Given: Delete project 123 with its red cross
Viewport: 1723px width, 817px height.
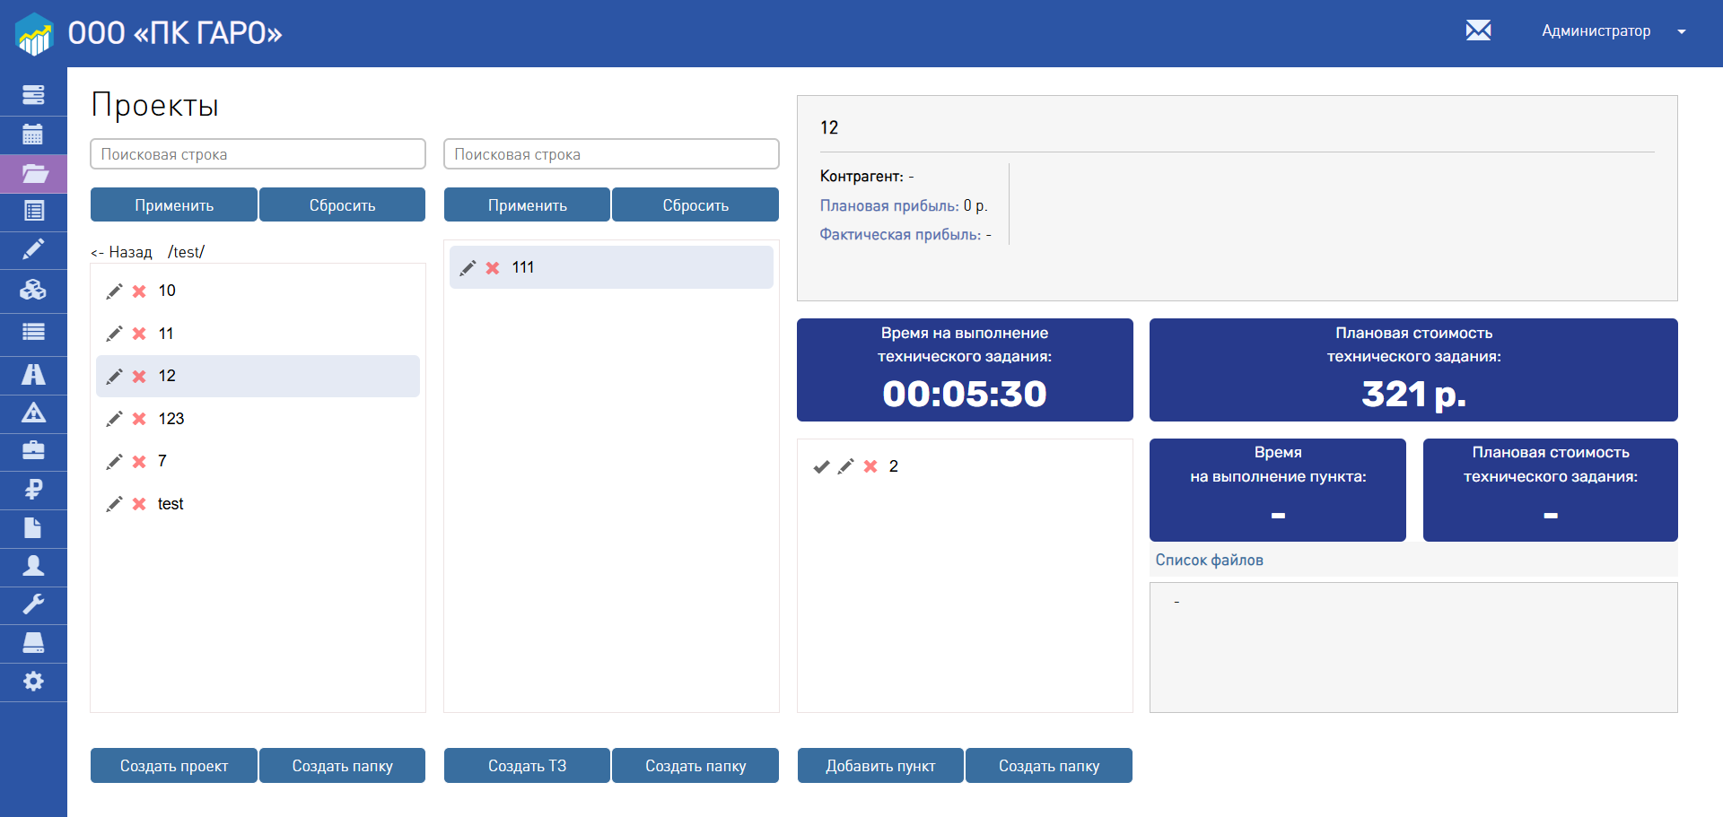Looking at the screenshot, I should tap(139, 419).
